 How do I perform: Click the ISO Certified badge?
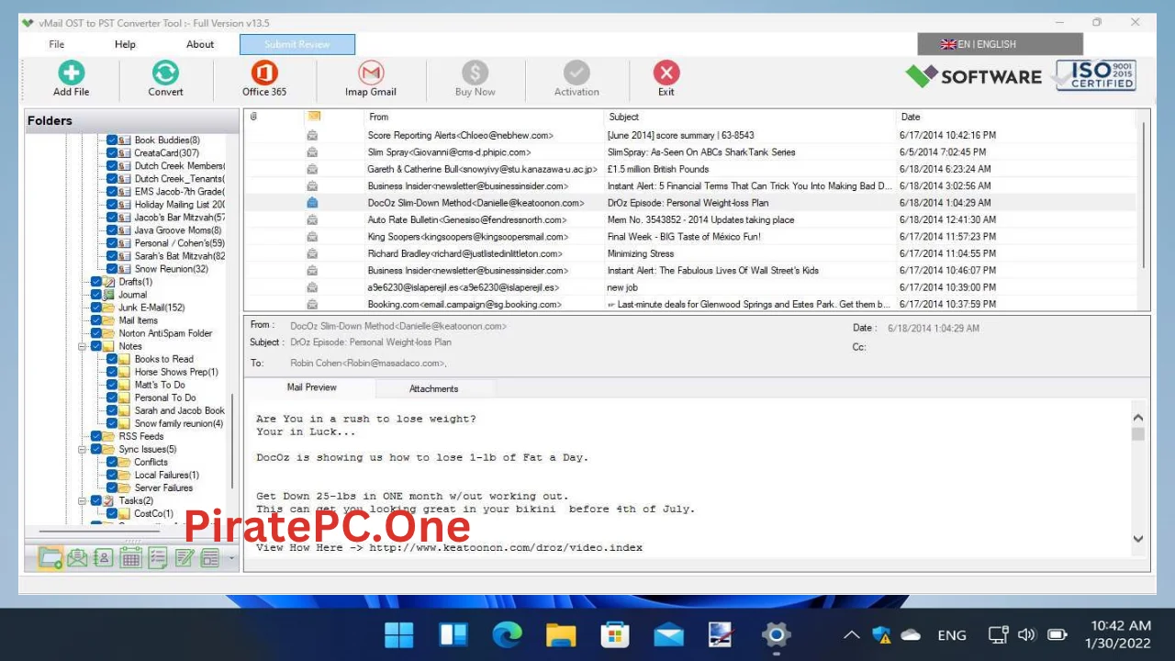1096,75
